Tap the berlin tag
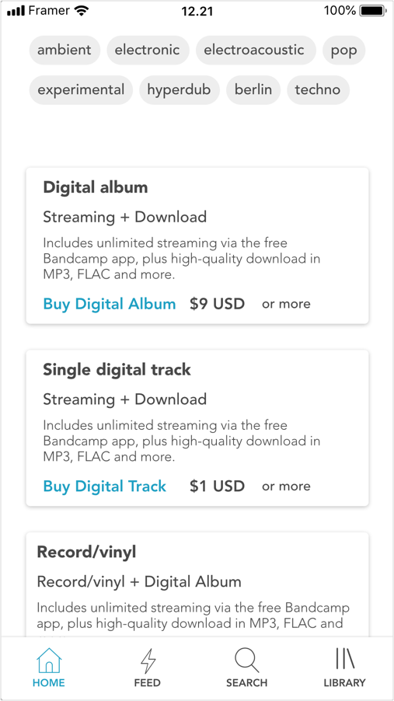Image resolution: width=394 pixels, height=701 pixels. [253, 90]
